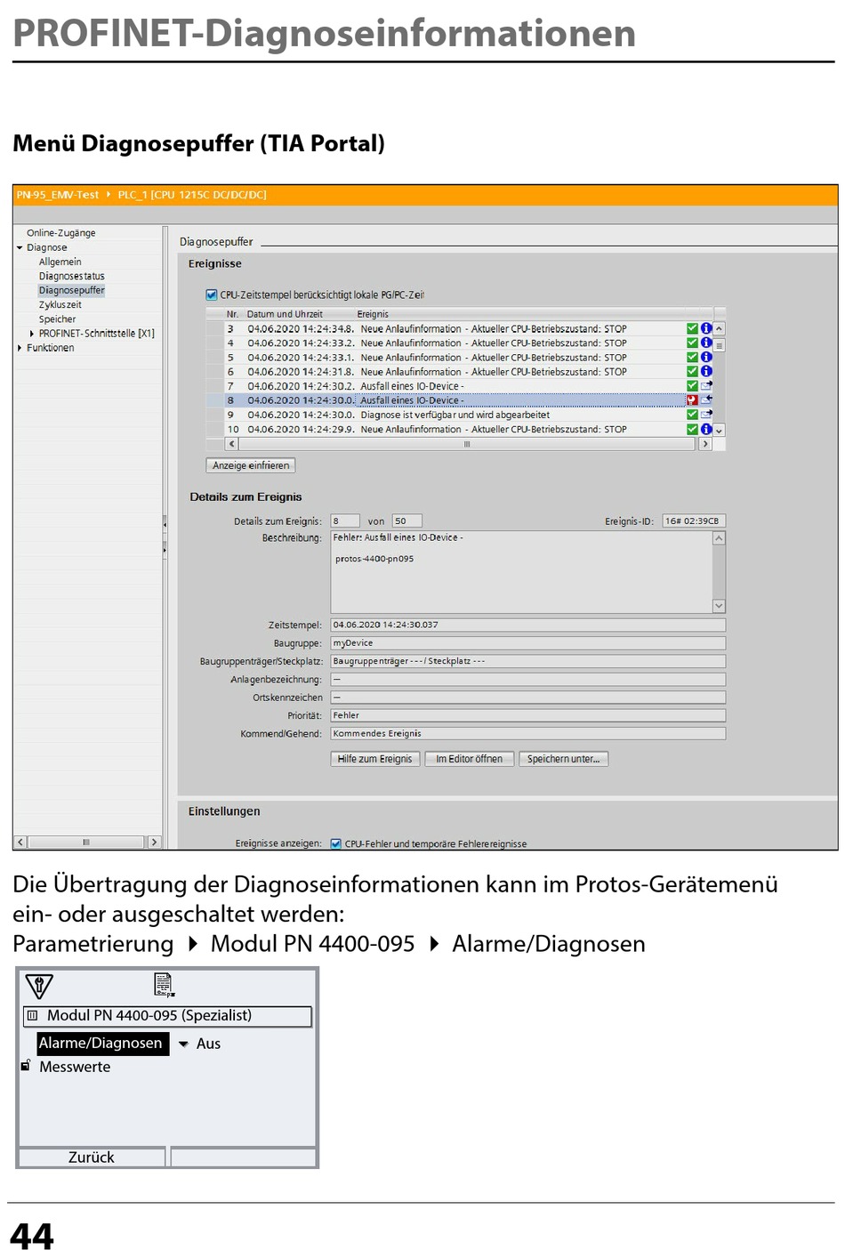Click blue info icon for event 10
Viewport: 845px width, 1250px height.
(x=706, y=429)
